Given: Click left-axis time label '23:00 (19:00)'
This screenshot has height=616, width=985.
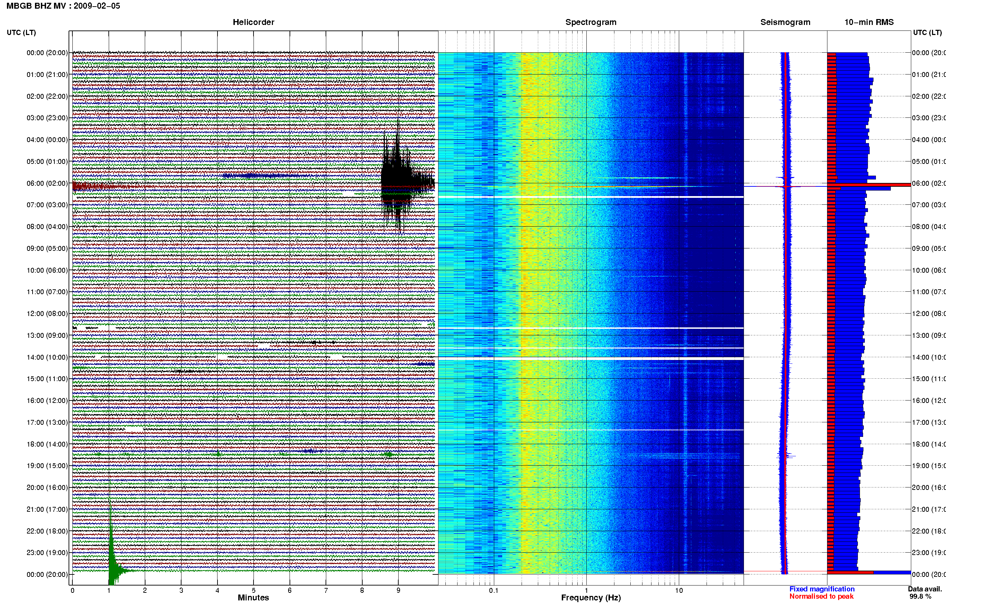Looking at the screenshot, I should [47, 553].
